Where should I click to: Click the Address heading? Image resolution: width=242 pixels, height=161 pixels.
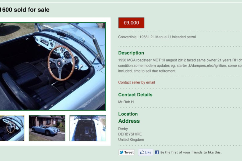pyautogui.click(x=129, y=121)
